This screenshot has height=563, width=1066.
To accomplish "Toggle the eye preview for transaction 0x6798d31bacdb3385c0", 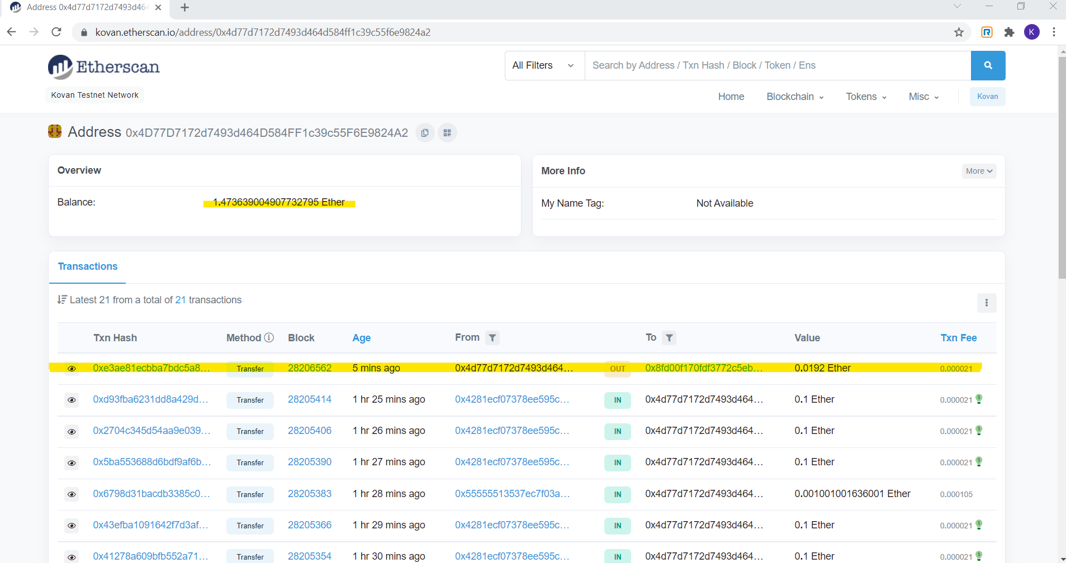I will click(x=72, y=494).
